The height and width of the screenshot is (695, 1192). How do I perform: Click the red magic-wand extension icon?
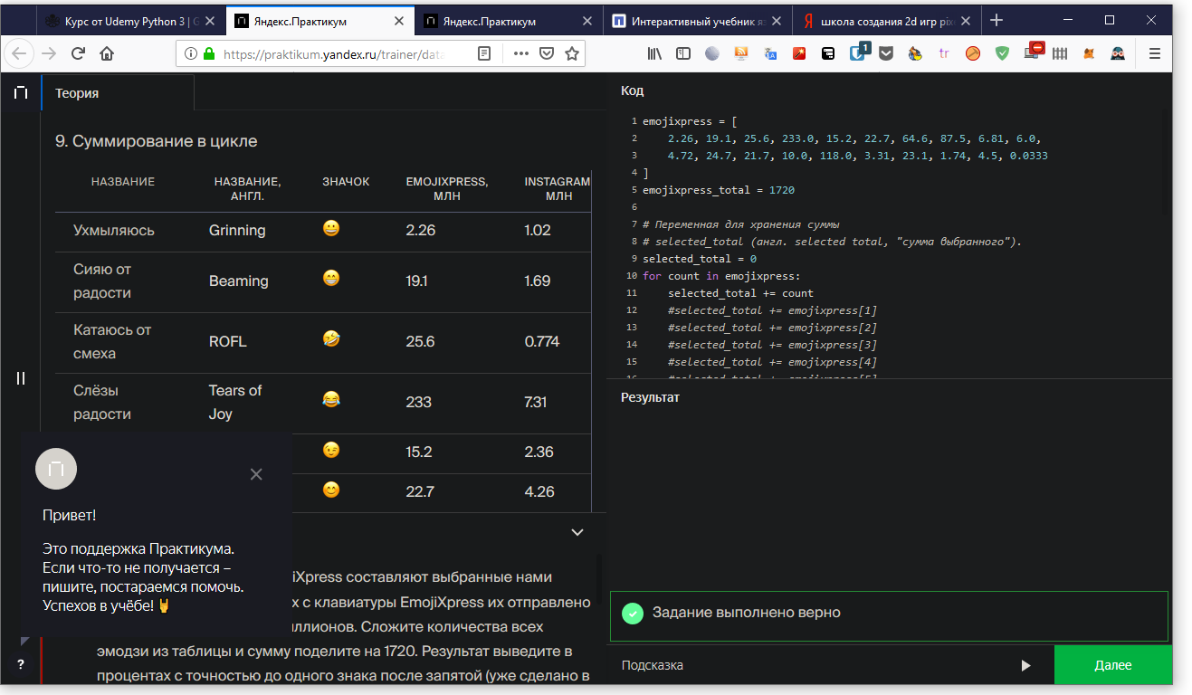point(799,53)
